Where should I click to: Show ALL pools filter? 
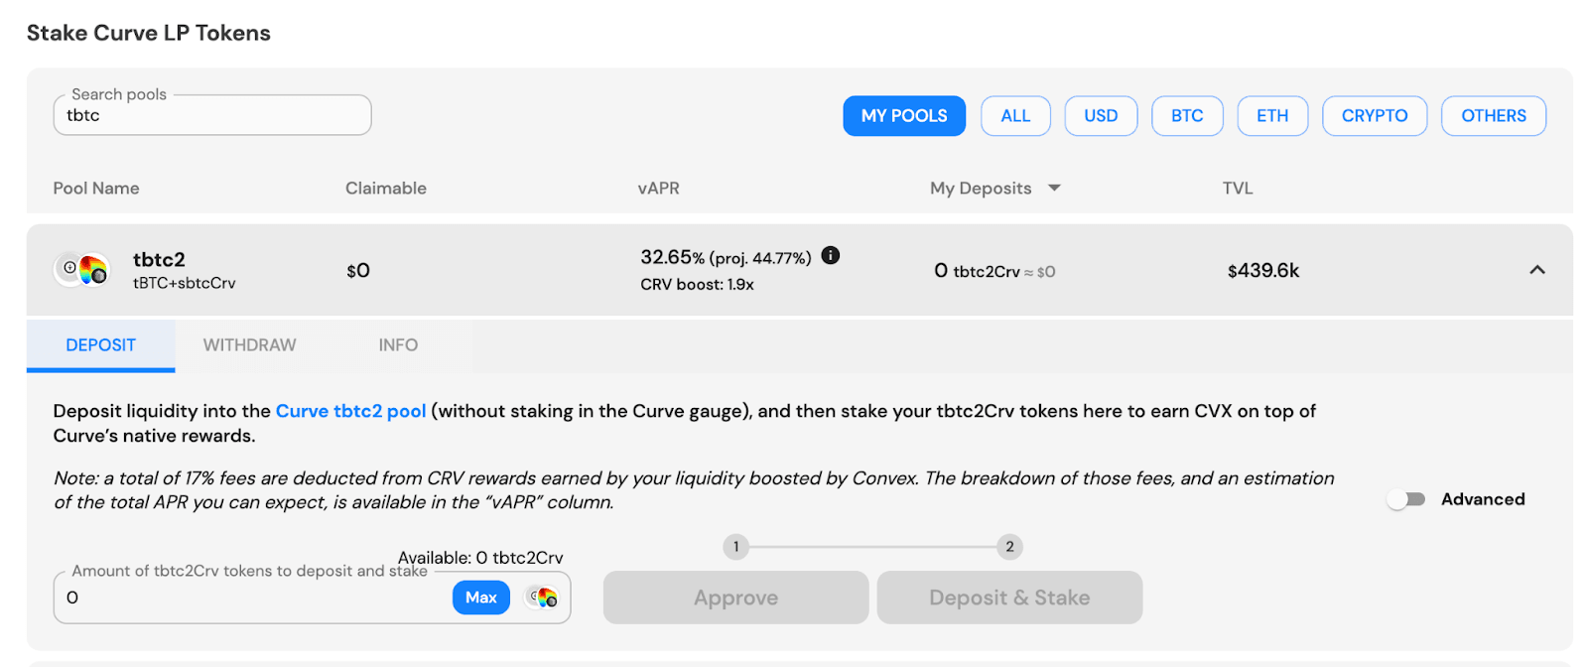(x=1015, y=115)
